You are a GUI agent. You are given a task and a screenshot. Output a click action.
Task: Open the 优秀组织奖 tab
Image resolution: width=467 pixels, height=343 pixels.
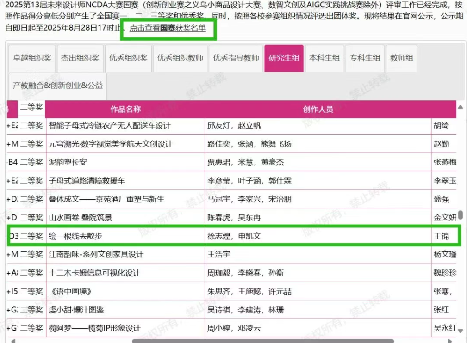pos(128,58)
